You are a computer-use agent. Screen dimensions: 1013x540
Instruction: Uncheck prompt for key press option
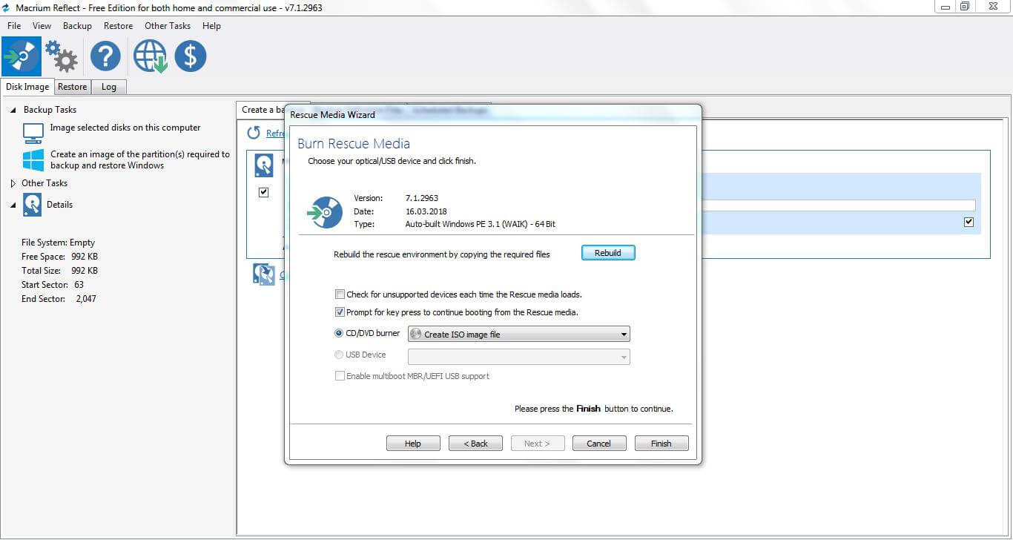340,312
